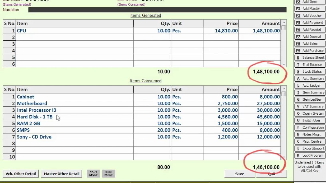Screen dimensions: 326x183
Task: Open Export/Import
Action: 310,148
